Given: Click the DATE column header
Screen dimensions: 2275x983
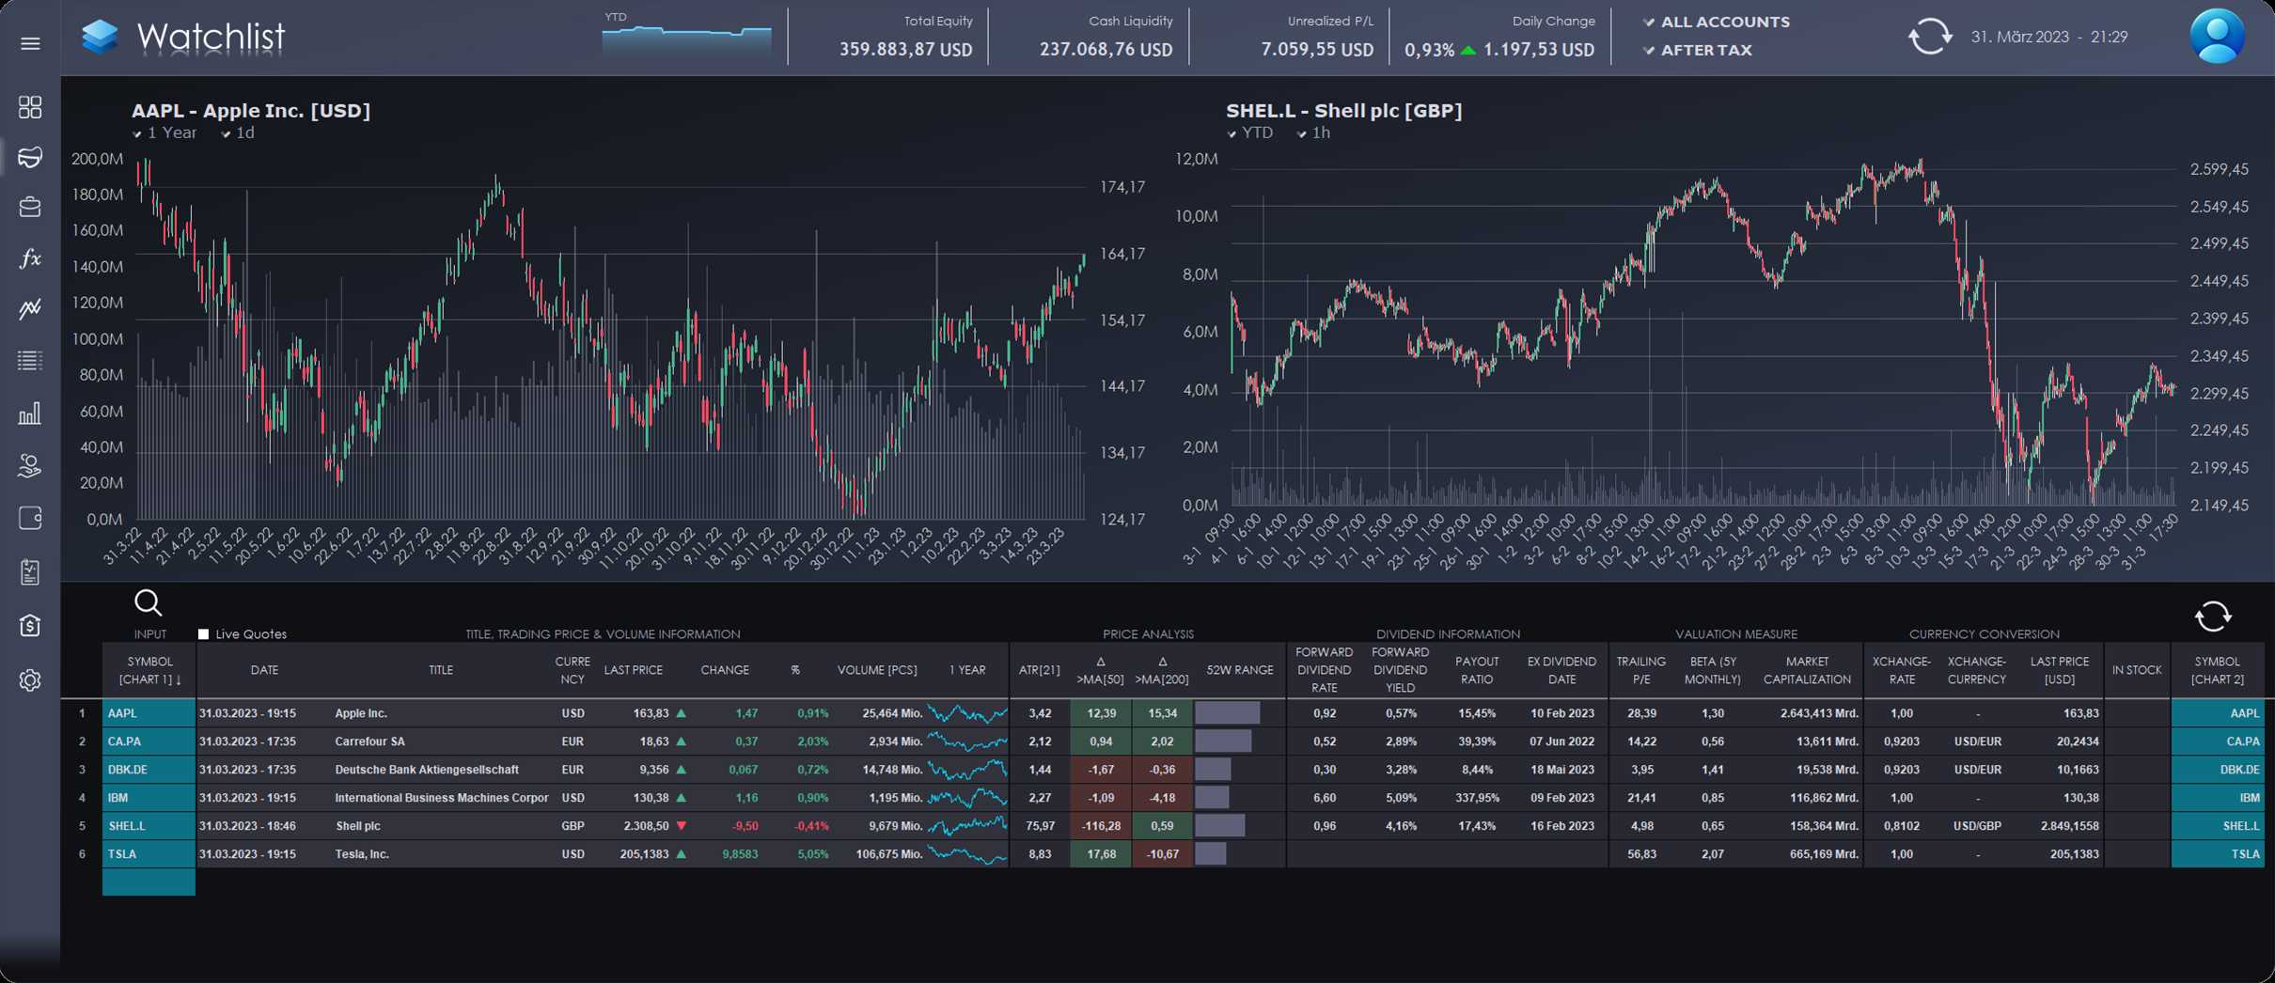Looking at the screenshot, I should (x=264, y=670).
